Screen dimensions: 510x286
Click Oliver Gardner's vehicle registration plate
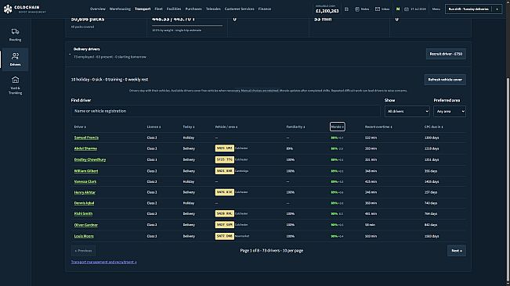224,225
